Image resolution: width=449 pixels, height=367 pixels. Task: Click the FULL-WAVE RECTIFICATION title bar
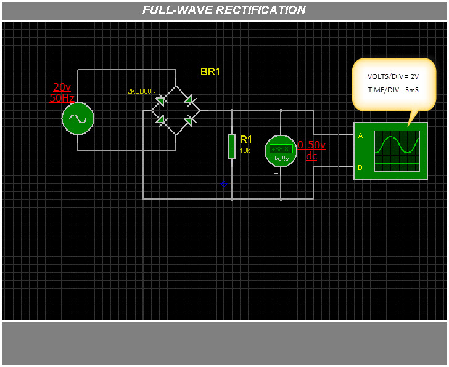point(224,10)
